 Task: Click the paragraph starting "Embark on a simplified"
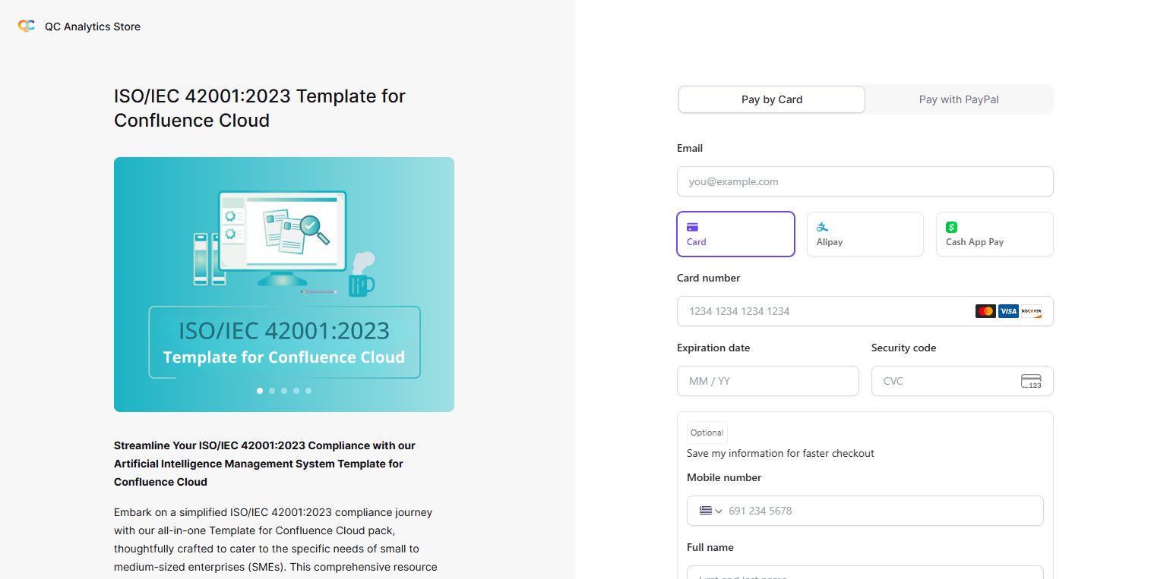(x=276, y=540)
